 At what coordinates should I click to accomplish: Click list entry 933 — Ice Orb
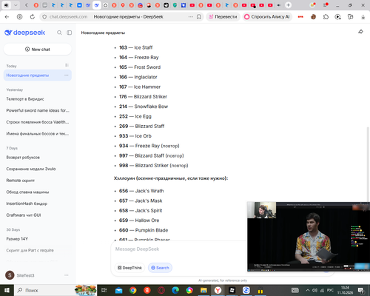[x=135, y=136]
